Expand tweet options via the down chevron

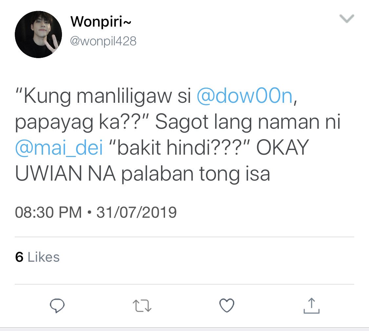tap(347, 19)
